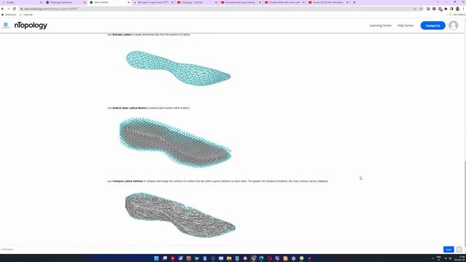This screenshot has height=262, width=466.
Task: Close the Google tab
Action: (x=41, y=2)
